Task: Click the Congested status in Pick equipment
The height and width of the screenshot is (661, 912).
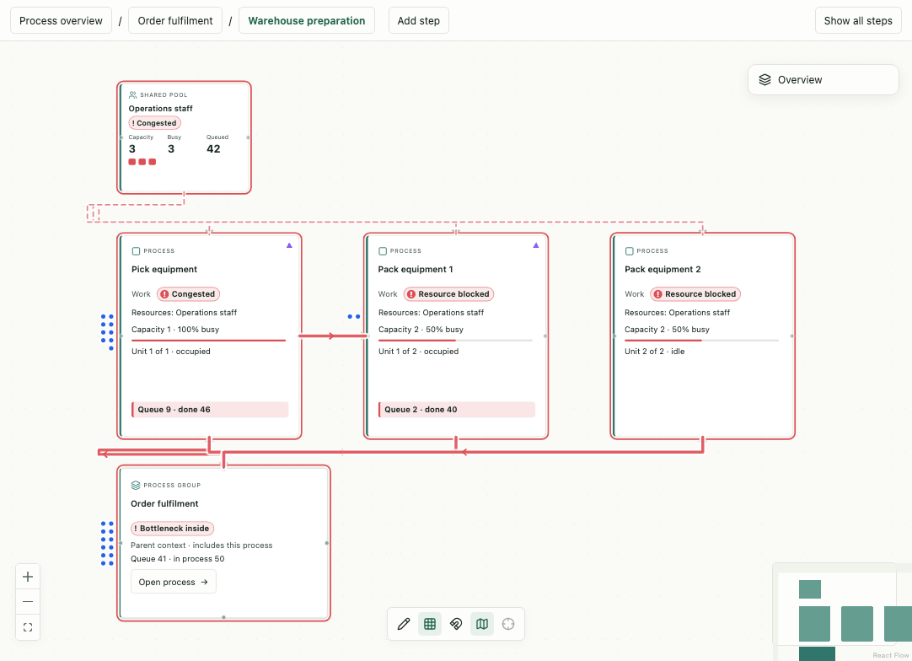Action: [x=189, y=294]
